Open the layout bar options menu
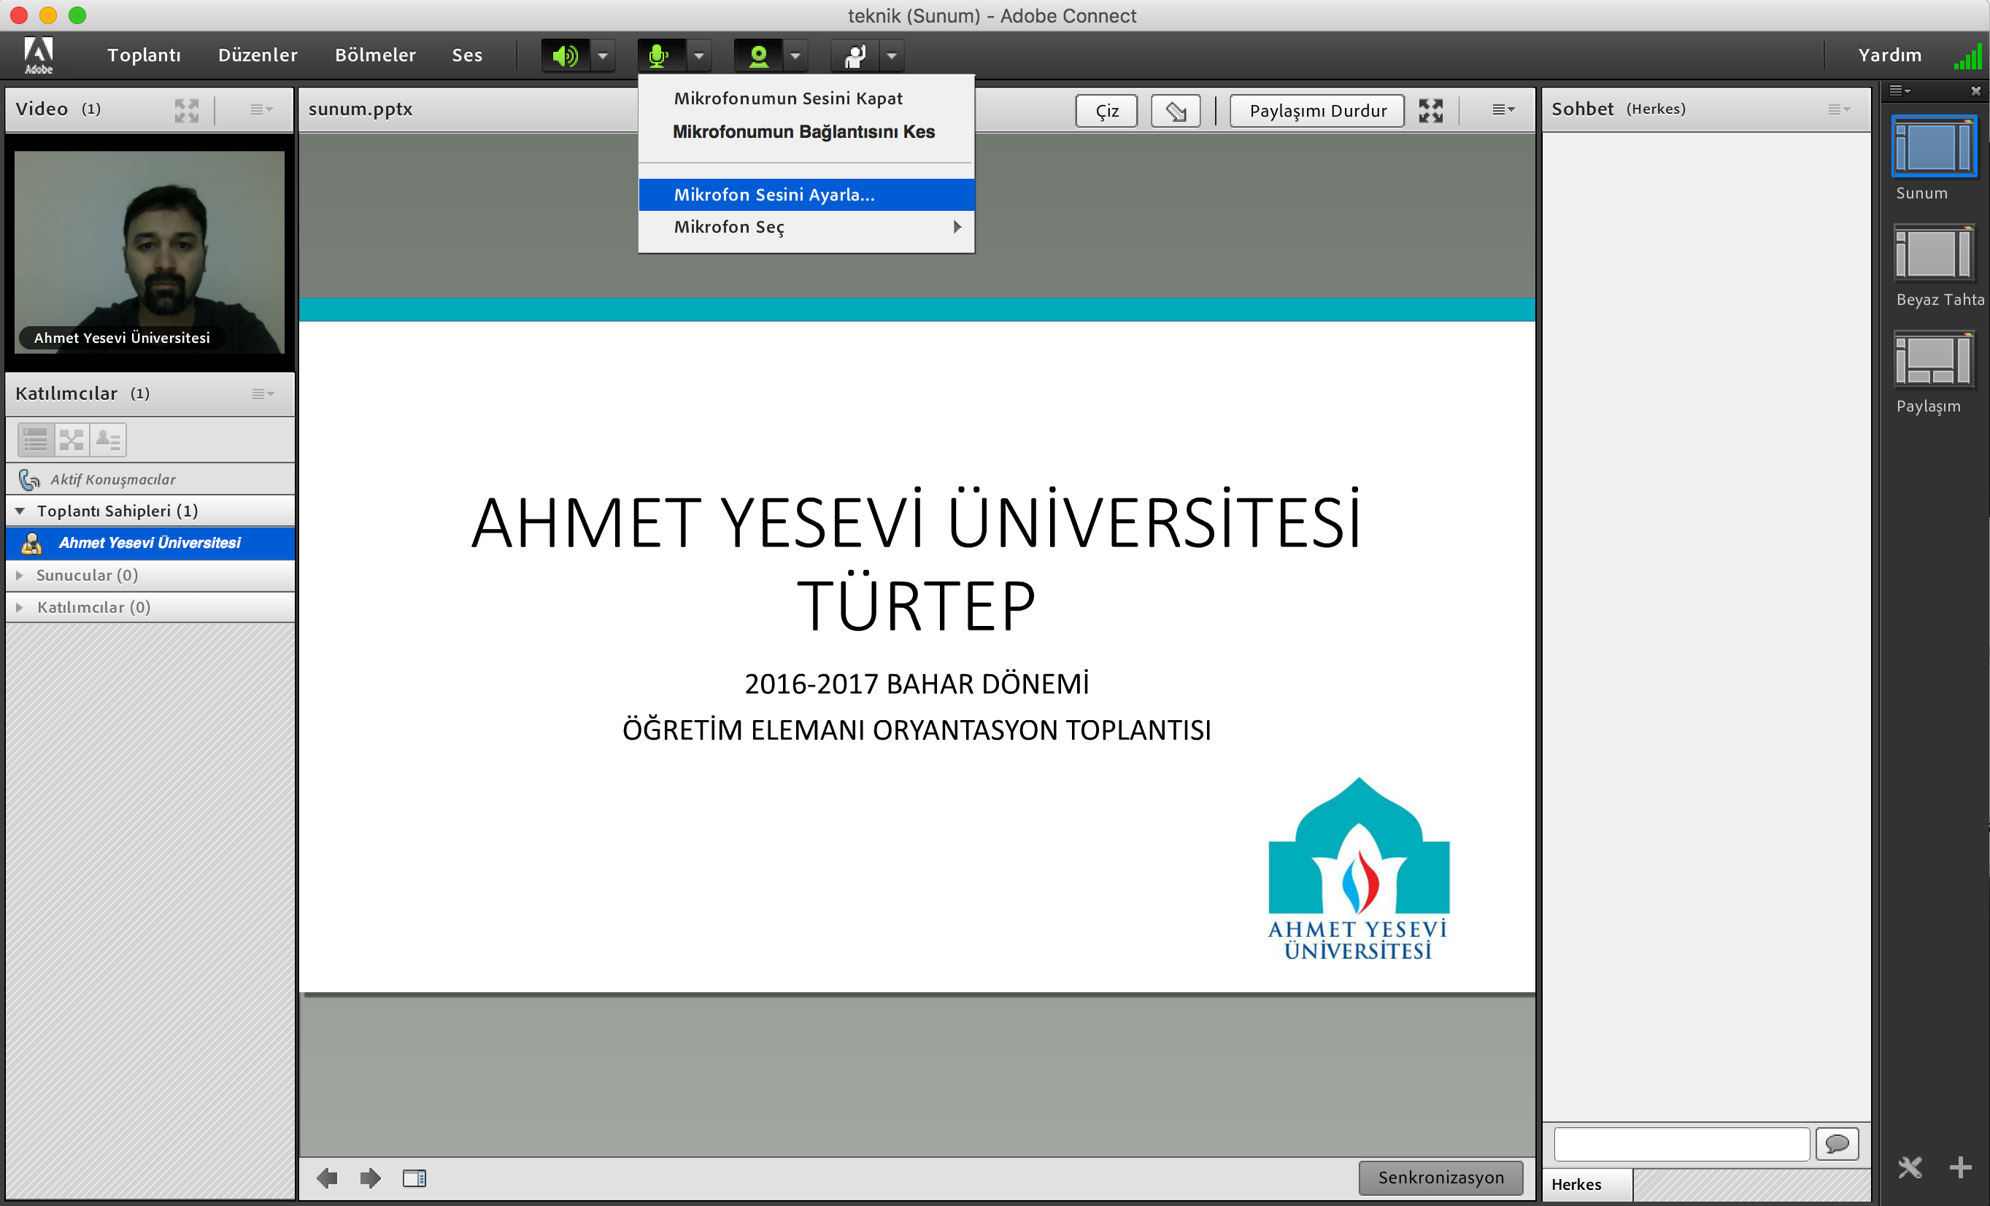This screenshot has height=1206, width=1990. 1900,90
